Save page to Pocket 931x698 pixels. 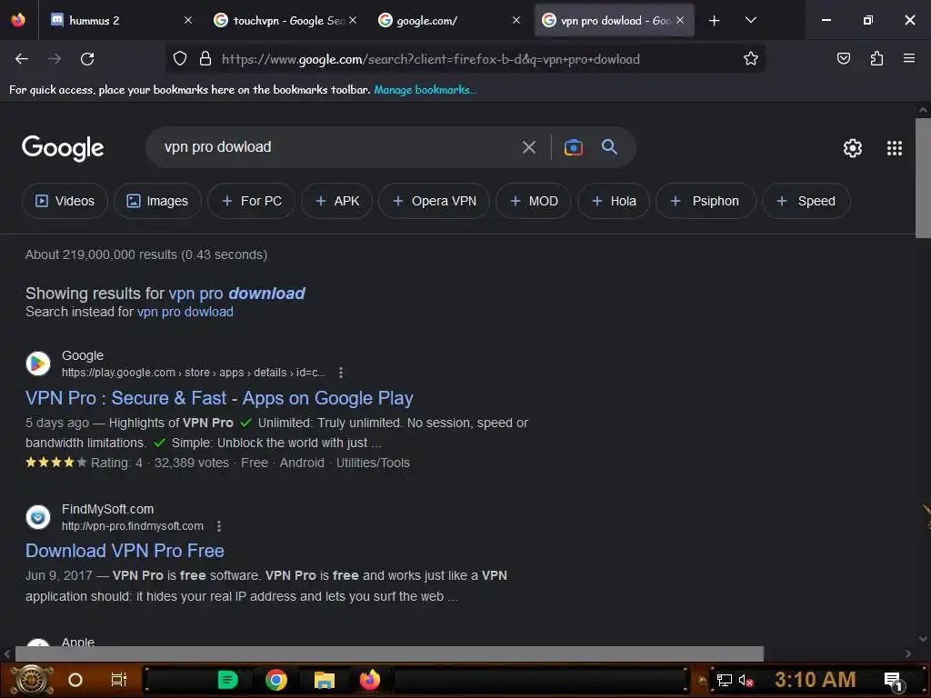[x=843, y=58]
